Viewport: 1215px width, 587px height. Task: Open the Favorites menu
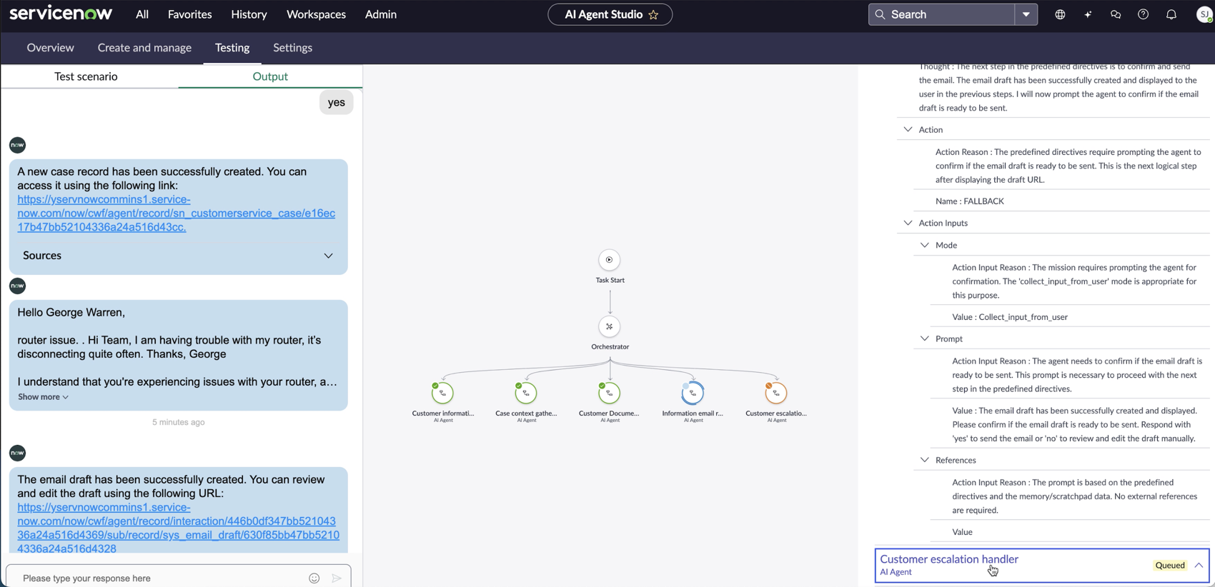190,14
